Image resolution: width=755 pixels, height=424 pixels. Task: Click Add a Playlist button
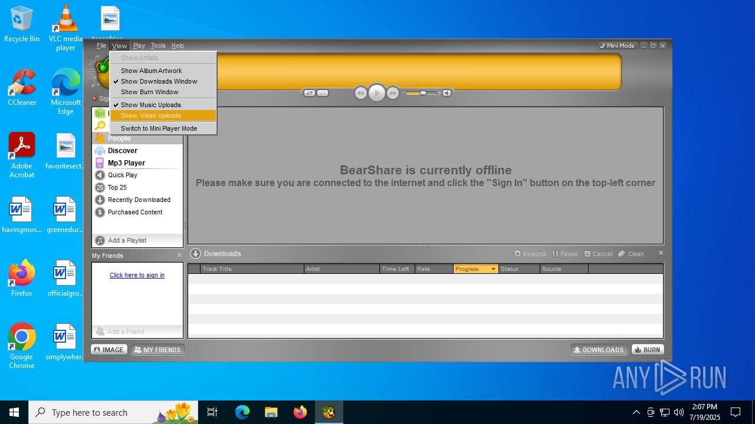(x=137, y=240)
